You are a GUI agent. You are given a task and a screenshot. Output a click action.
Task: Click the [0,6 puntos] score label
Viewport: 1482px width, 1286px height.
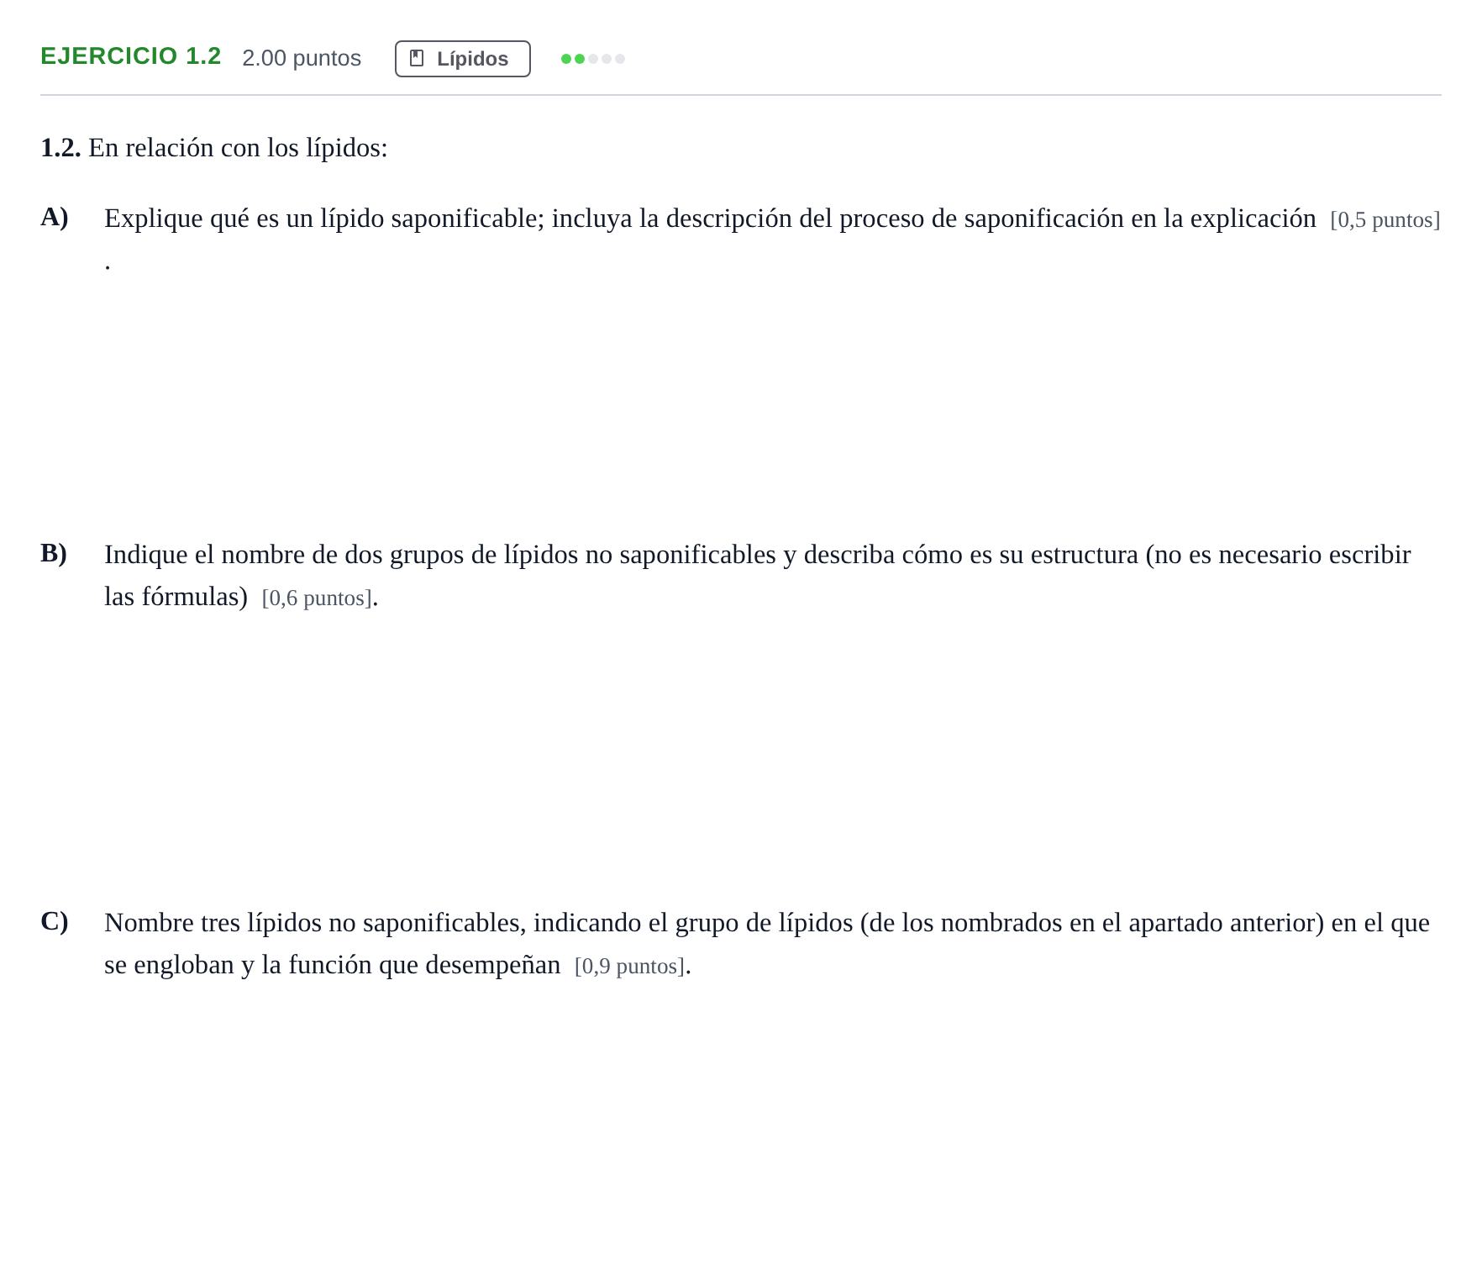pyautogui.click(x=317, y=598)
